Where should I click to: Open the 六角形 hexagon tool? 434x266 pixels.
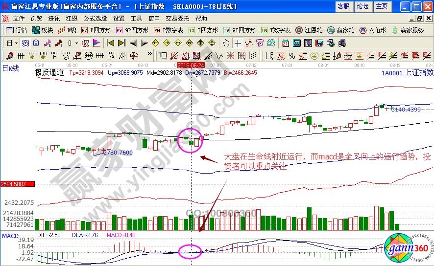(373, 30)
